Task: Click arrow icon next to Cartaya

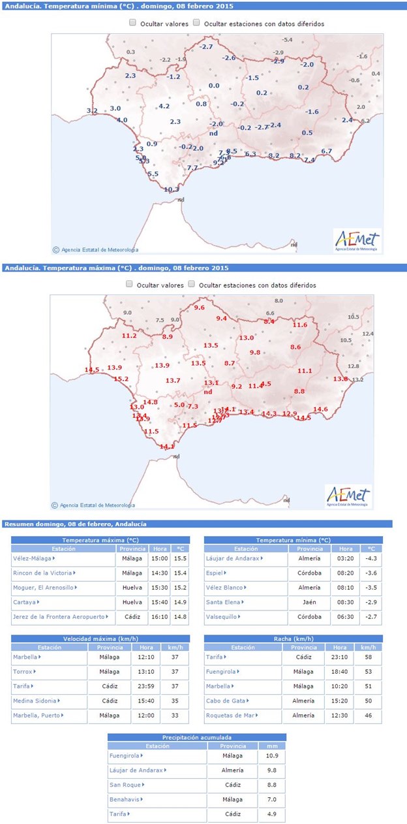Action: click(x=38, y=602)
